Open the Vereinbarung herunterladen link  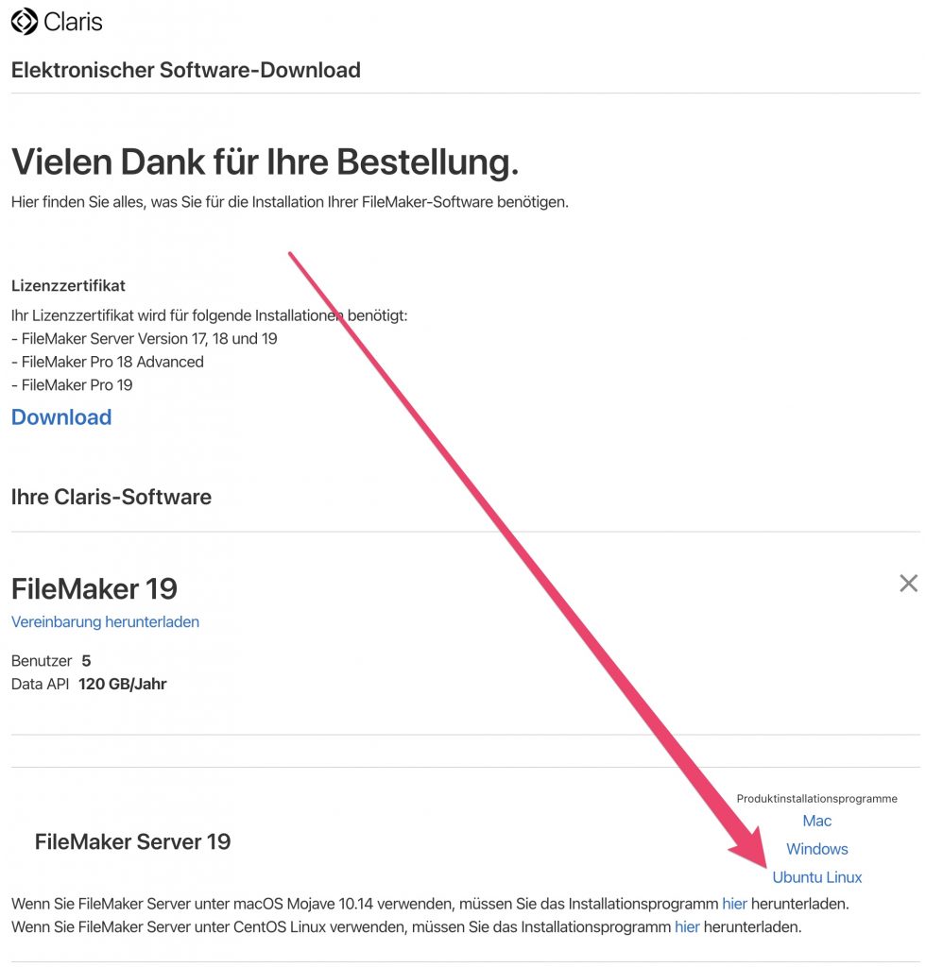[105, 621]
